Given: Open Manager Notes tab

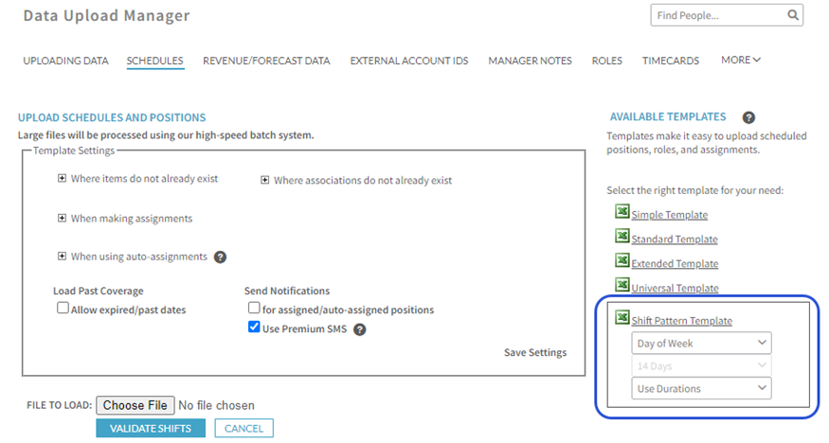Looking at the screenshot, I should pyautogui.click(x=530, y=61).
